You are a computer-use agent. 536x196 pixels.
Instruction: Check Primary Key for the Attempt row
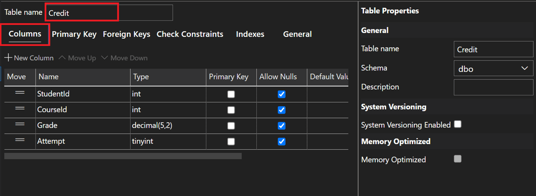(x=231, y=141)
